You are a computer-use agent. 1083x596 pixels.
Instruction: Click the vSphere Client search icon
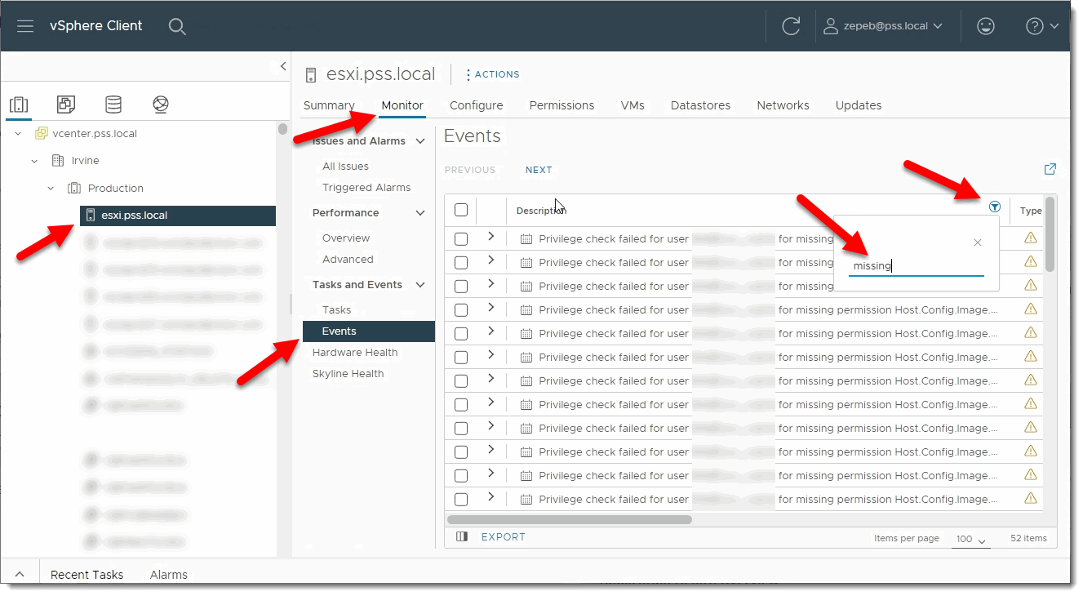(177, 26)
